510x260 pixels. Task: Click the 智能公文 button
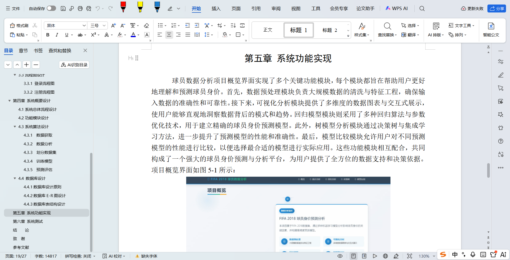tap(491, 30)
